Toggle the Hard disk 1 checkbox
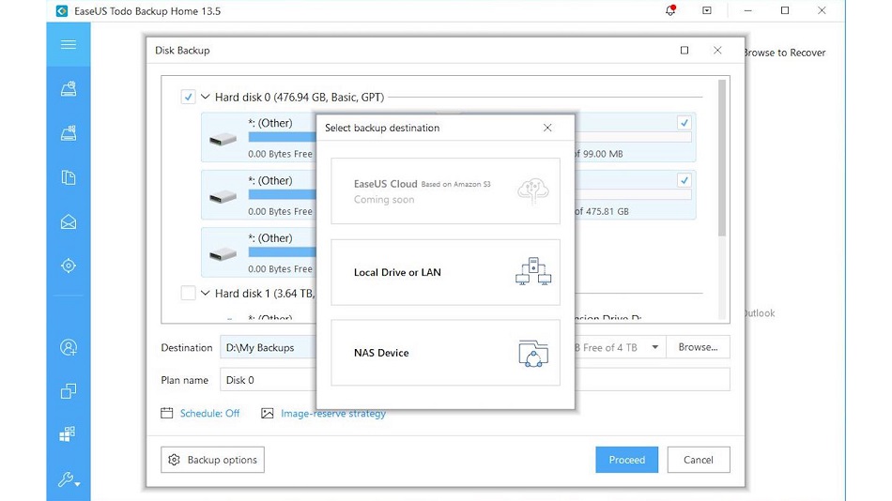The height and width of the screenshot is (501, 892). (188, 293)
